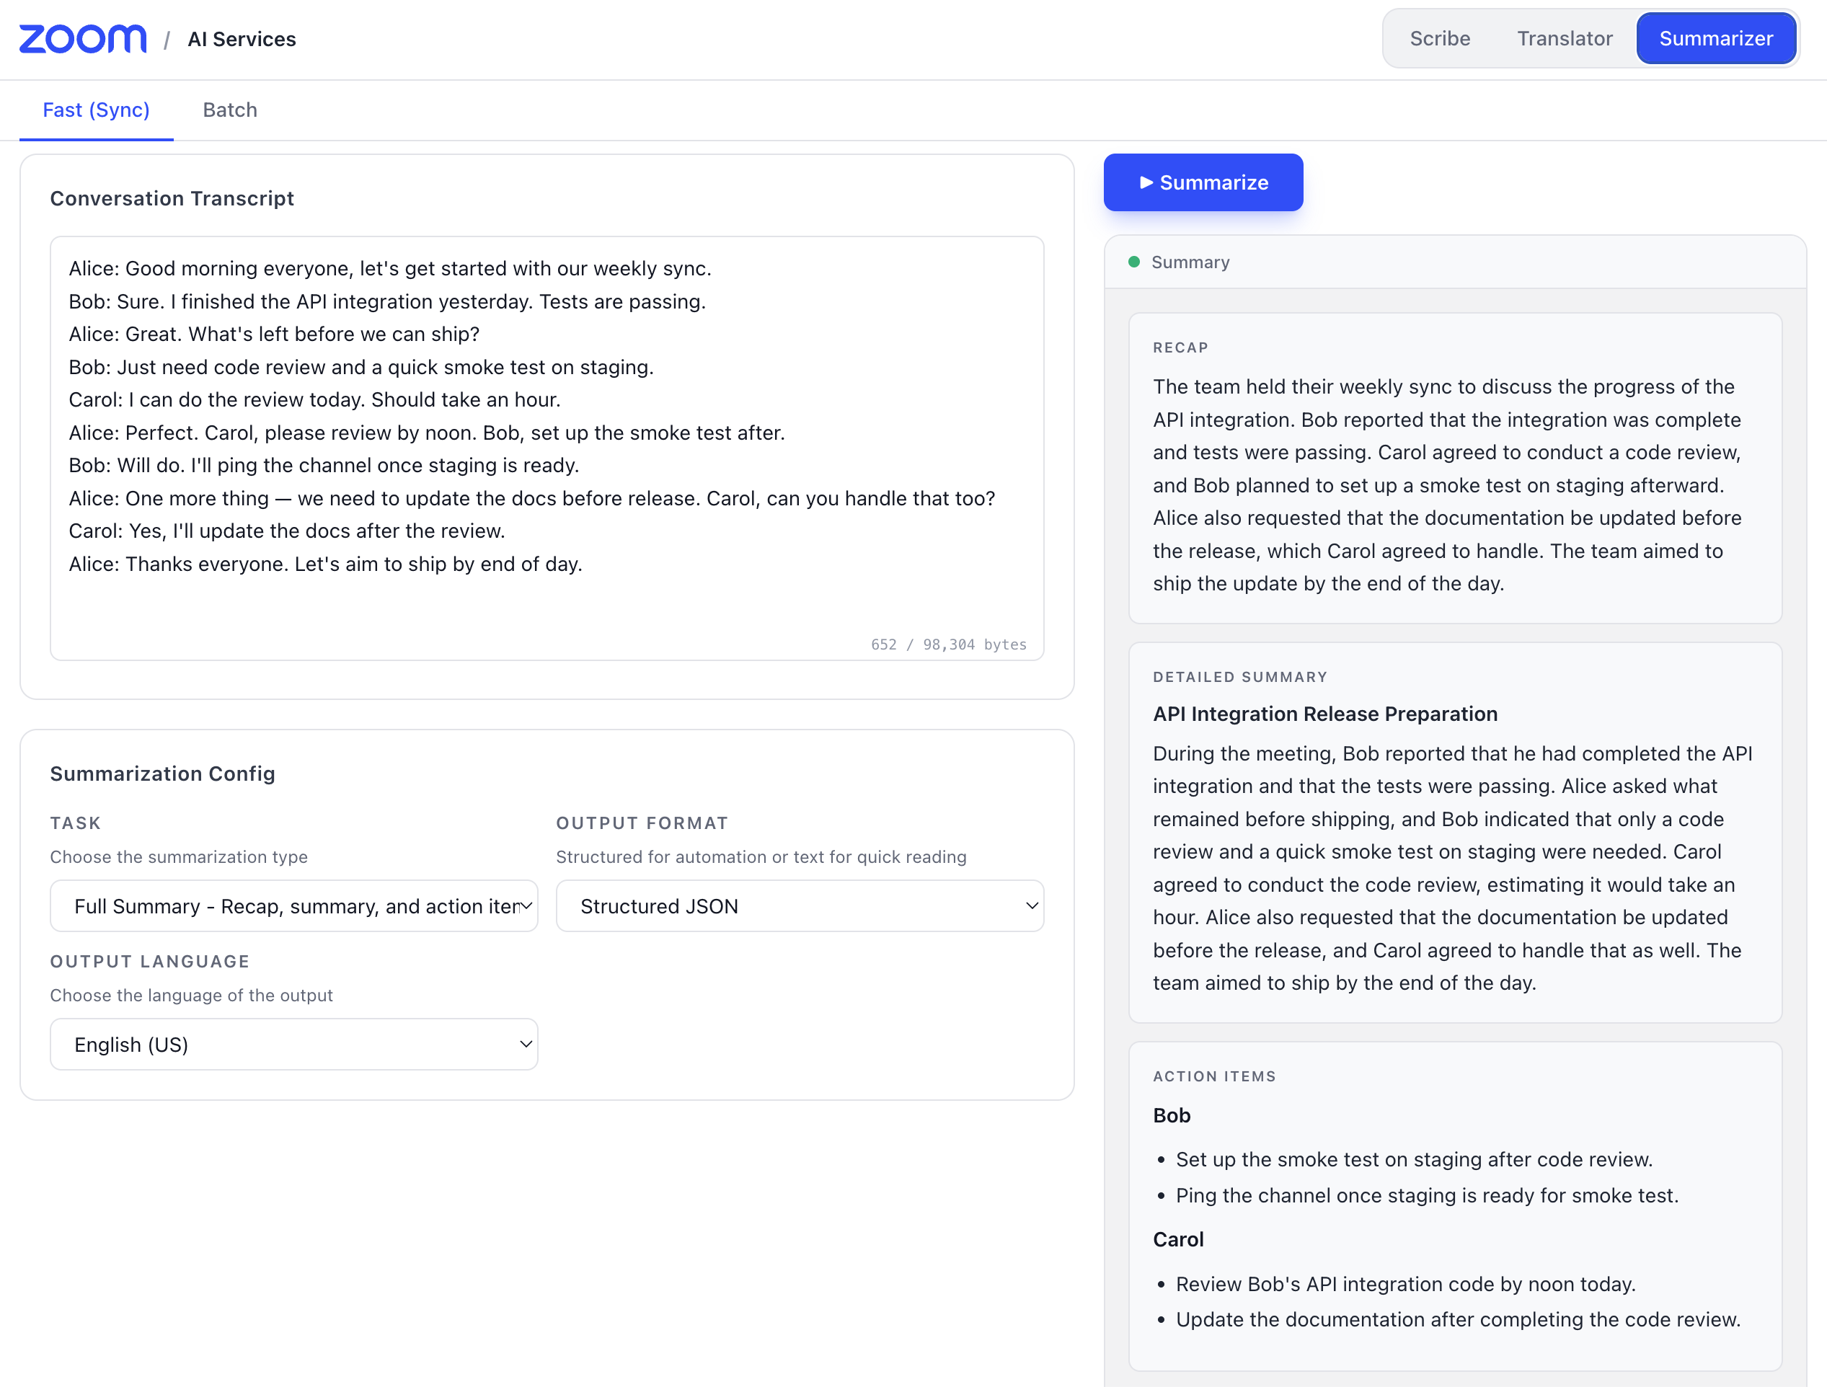Click the OUTPUT FORMAT field label
This screenshot has height=1387, width=1827.
[x=642, y=823]
